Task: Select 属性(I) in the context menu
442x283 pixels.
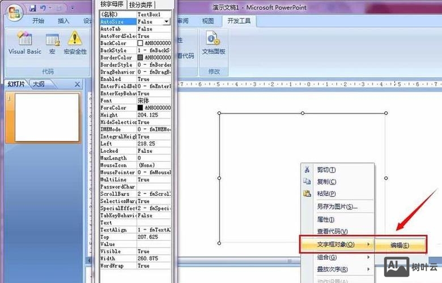Action: tap(326, 219)
